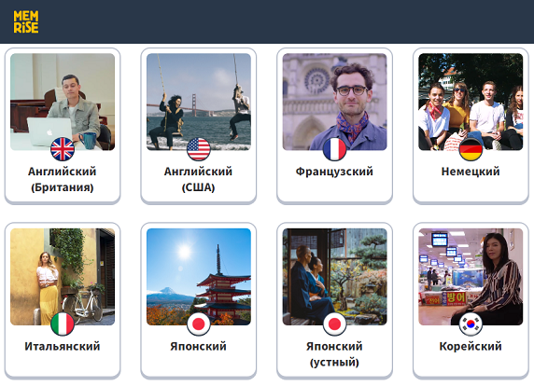Choose the French flag icon

(x=335, y=149)
